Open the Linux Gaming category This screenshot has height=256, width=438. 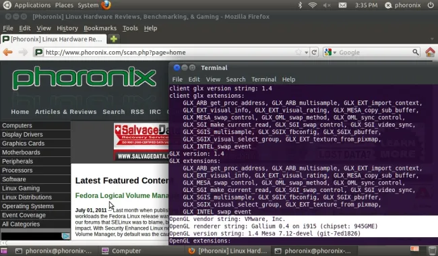point(36,188)
